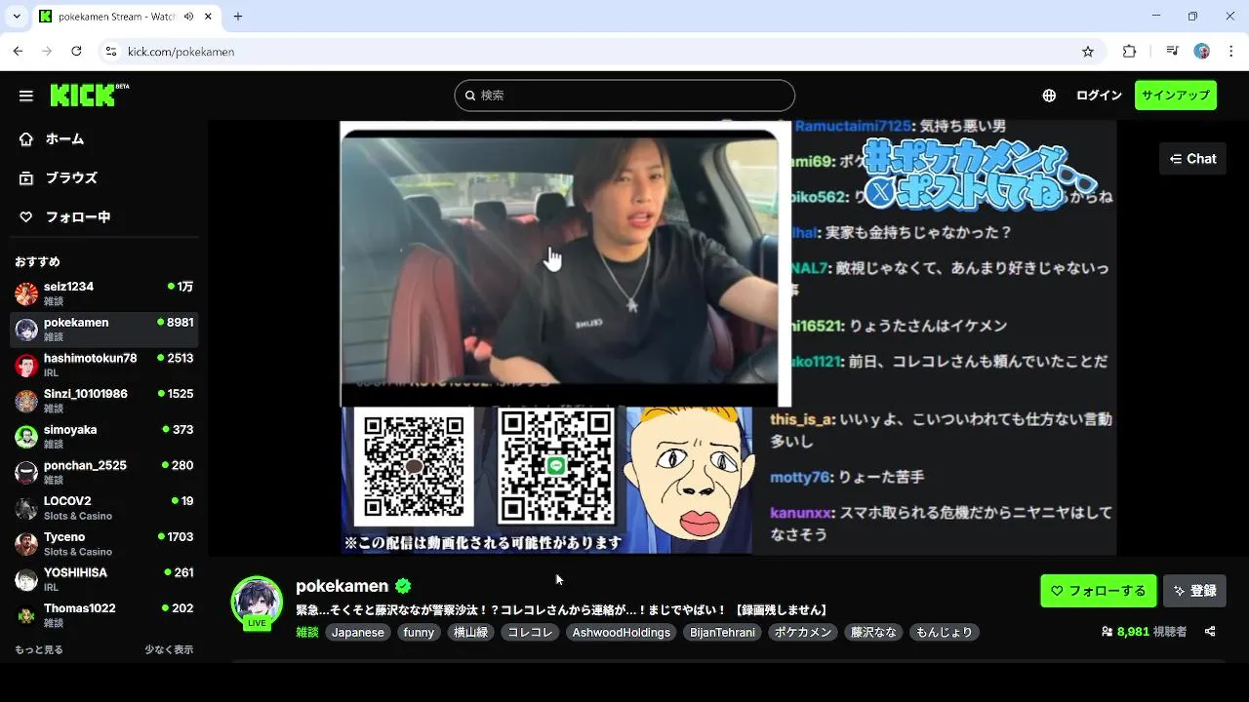Image resolution: width=1249 pixels, height=702 pixels.
Task: Click the pokekamen LIVE avatar
Action: click(257, 602)
